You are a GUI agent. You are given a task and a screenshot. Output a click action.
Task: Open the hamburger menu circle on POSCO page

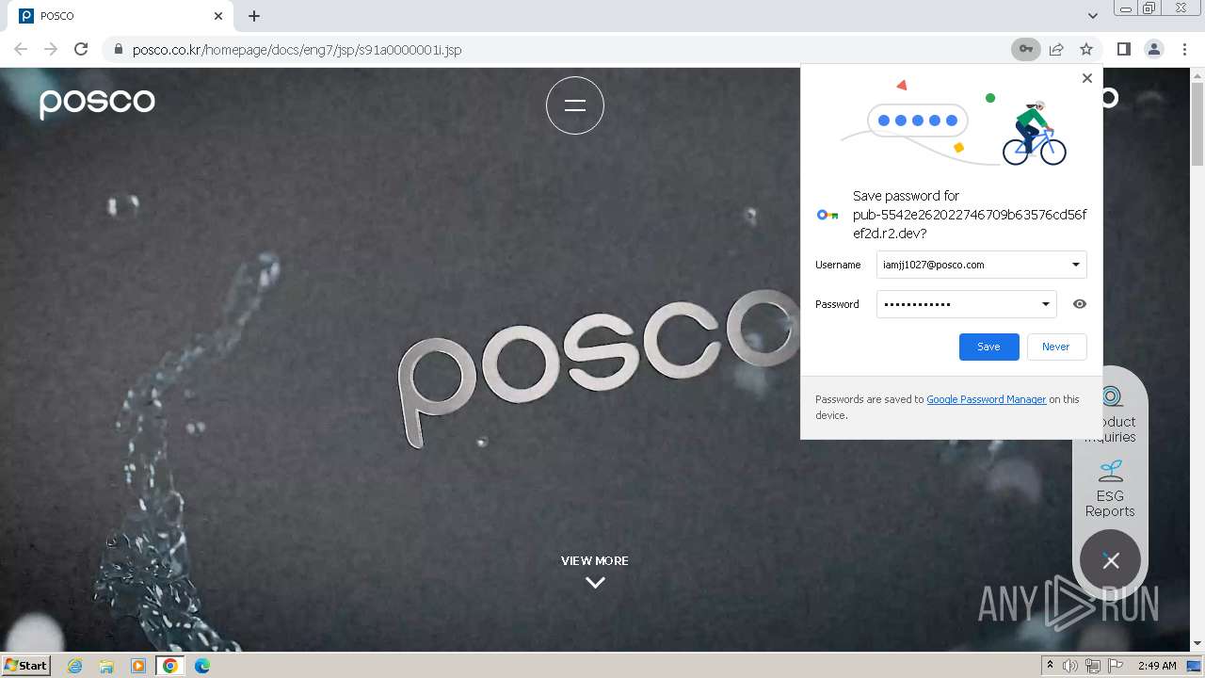pos(575,105)
